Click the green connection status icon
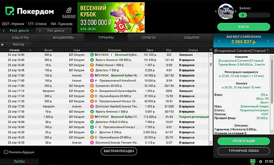 (253, 161)
